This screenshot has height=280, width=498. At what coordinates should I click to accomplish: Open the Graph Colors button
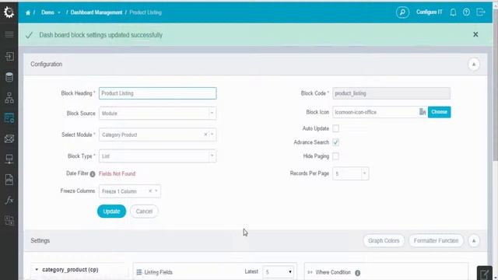click(x=384, y=240)
